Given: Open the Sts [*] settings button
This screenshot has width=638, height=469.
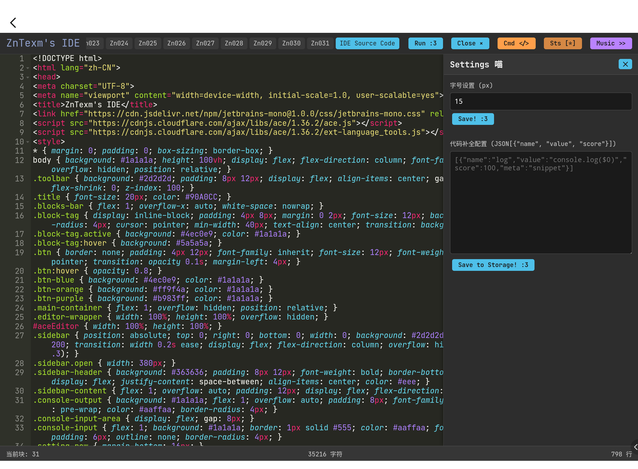Looking at the screenshot, I should click(563, 43).
